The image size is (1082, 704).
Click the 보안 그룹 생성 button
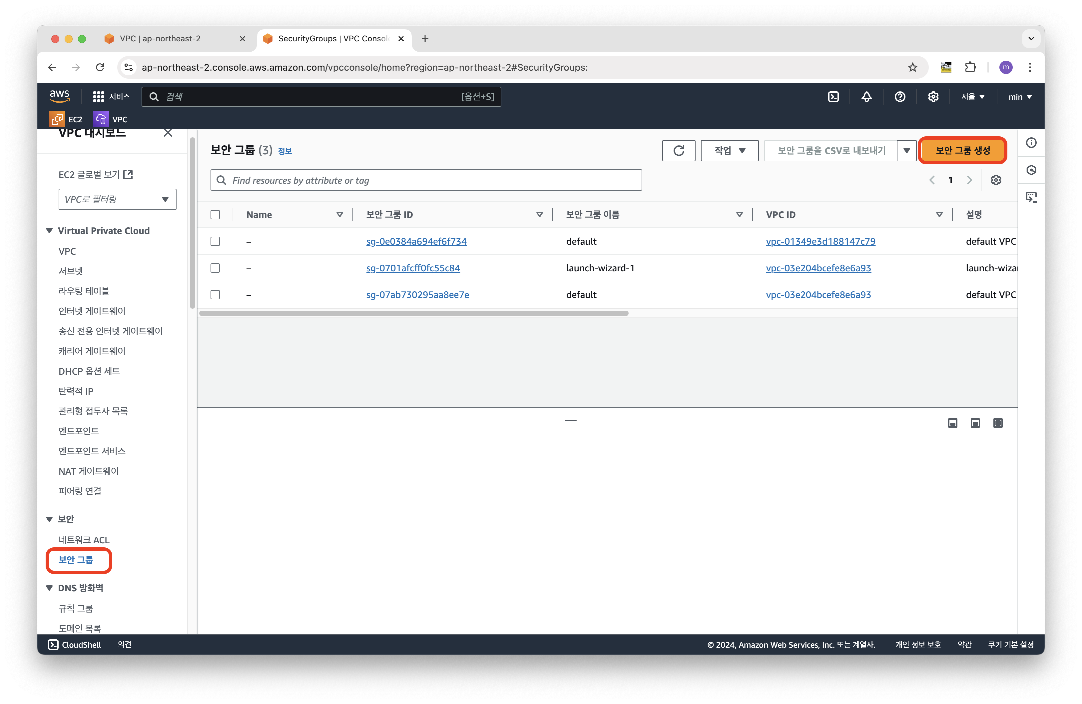click(962, 151)
